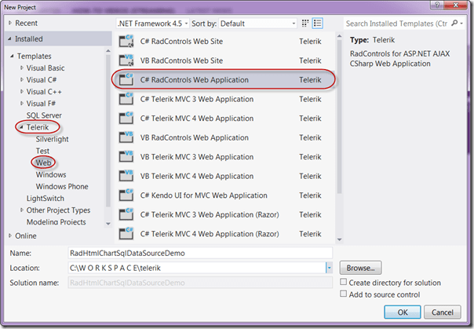Click the project Name text field

tap(199, 253)
